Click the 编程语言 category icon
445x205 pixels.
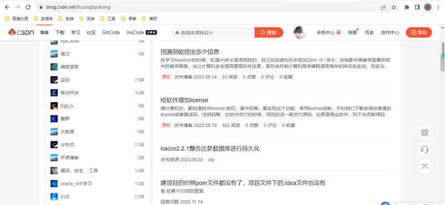pos(54,66)
